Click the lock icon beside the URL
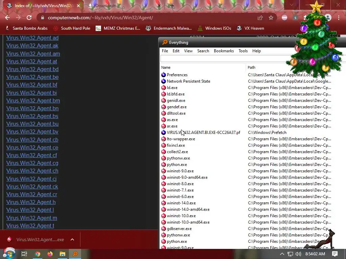 click(x=43, y=18)
